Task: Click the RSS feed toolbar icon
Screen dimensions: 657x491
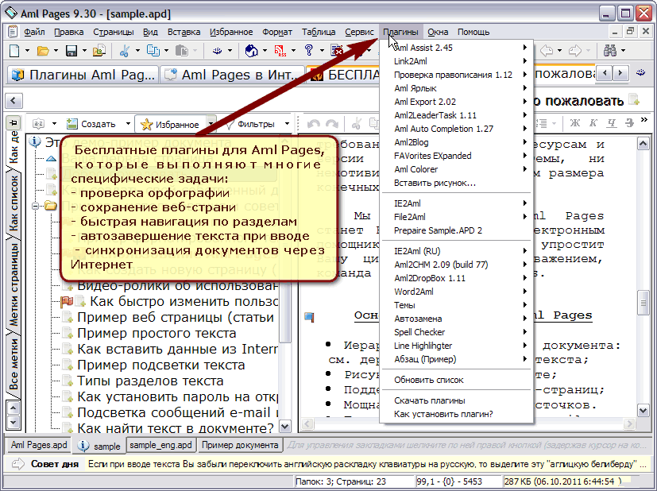Action: coord(280,51)
